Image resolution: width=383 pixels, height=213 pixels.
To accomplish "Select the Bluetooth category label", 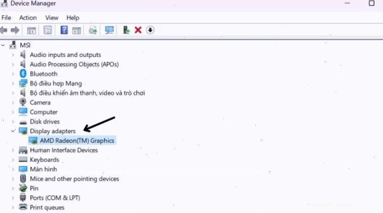I will point(44,74).
